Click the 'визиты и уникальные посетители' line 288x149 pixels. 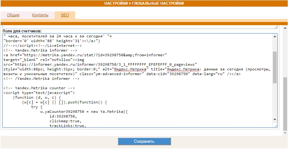tap(122, 74)
